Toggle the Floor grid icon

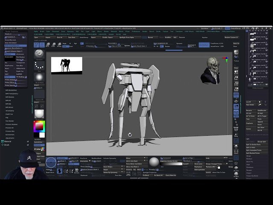pyautogui.click(x=236, y=101)
